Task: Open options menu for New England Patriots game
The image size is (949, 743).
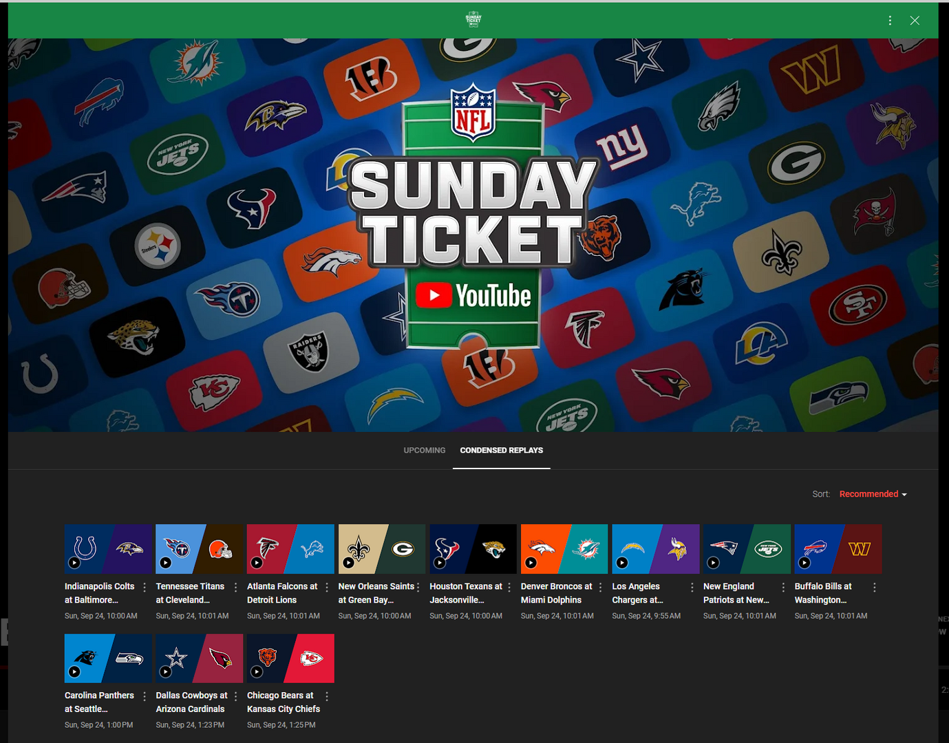Action: (783, 587)
